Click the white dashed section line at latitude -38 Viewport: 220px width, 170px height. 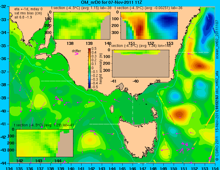pos(56,81)
